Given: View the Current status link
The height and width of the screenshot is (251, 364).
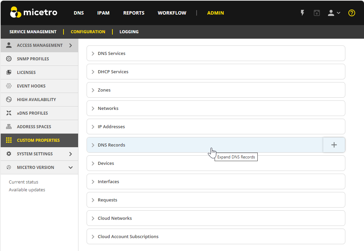Looking at the screenshot, I should (x=23, y=182).
